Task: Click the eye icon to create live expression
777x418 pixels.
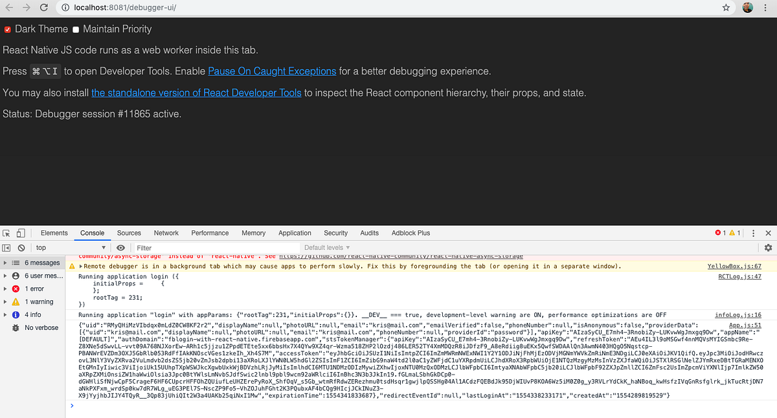Action: pos(120,247)
